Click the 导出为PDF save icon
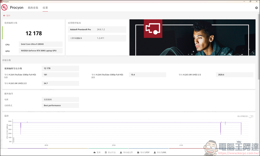 [138, 152]
